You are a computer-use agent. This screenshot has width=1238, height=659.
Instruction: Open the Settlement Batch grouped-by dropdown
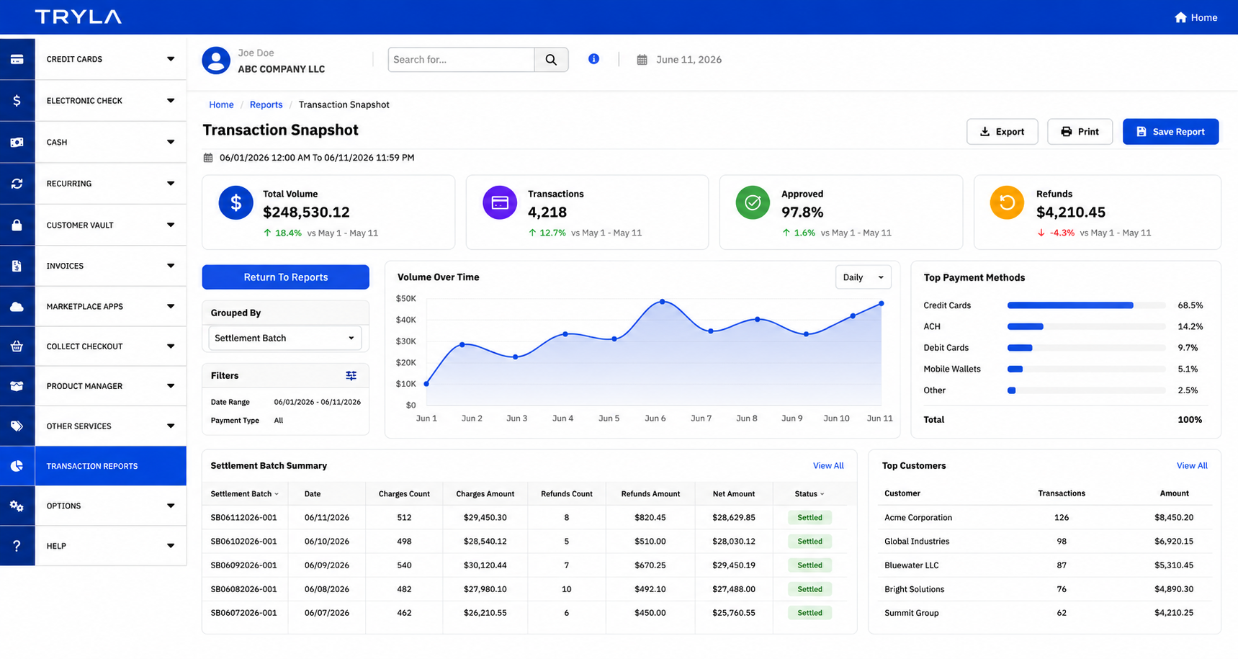click(x=285, y=338)
